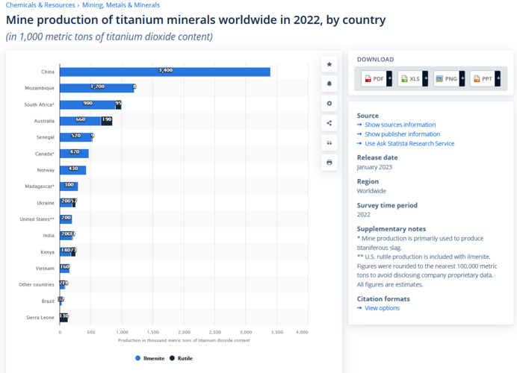517x373 pixels.
Task: Click Canada's 470 ilmenite bar
Action: pos(74,154)
